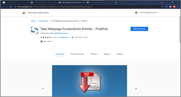
Task: Open the Extensions puzzle piece icon
Action: 170,7
